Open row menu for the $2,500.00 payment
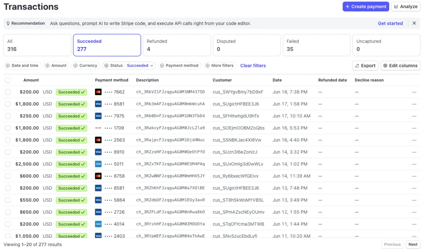Image resolution: width=425 pixels, height=250 pixels. [414, 164]
